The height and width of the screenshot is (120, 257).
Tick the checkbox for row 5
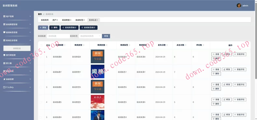40,117
